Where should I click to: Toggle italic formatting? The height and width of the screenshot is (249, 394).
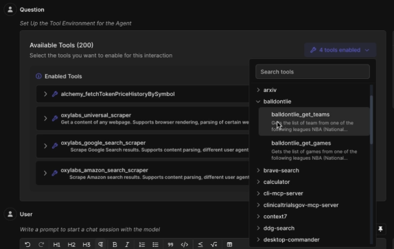click(127, 244)
